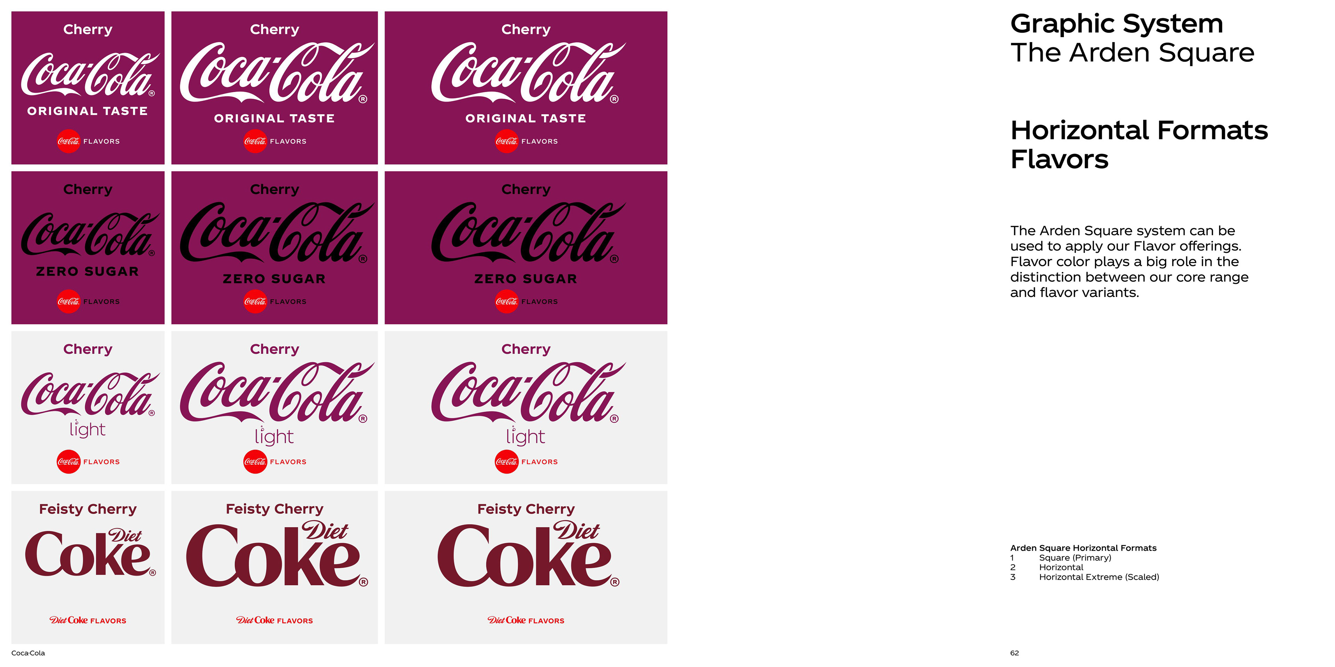Click the extreme horizontal Coca-Cola light tile
Screen dimensions: 1335x667
click(x=526, y=407)
